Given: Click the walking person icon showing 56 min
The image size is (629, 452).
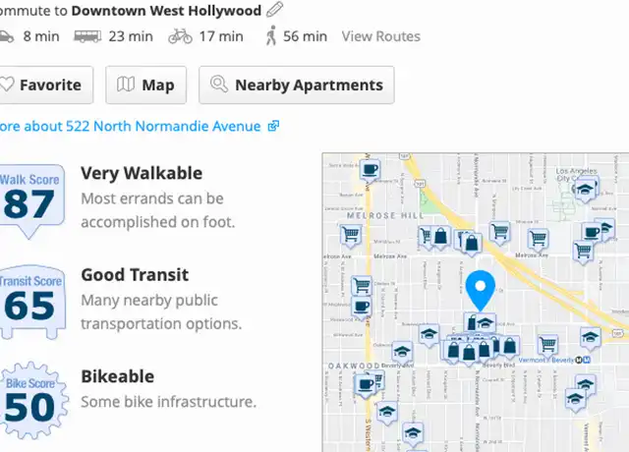Looking at the screenshot, I should 271,35.
